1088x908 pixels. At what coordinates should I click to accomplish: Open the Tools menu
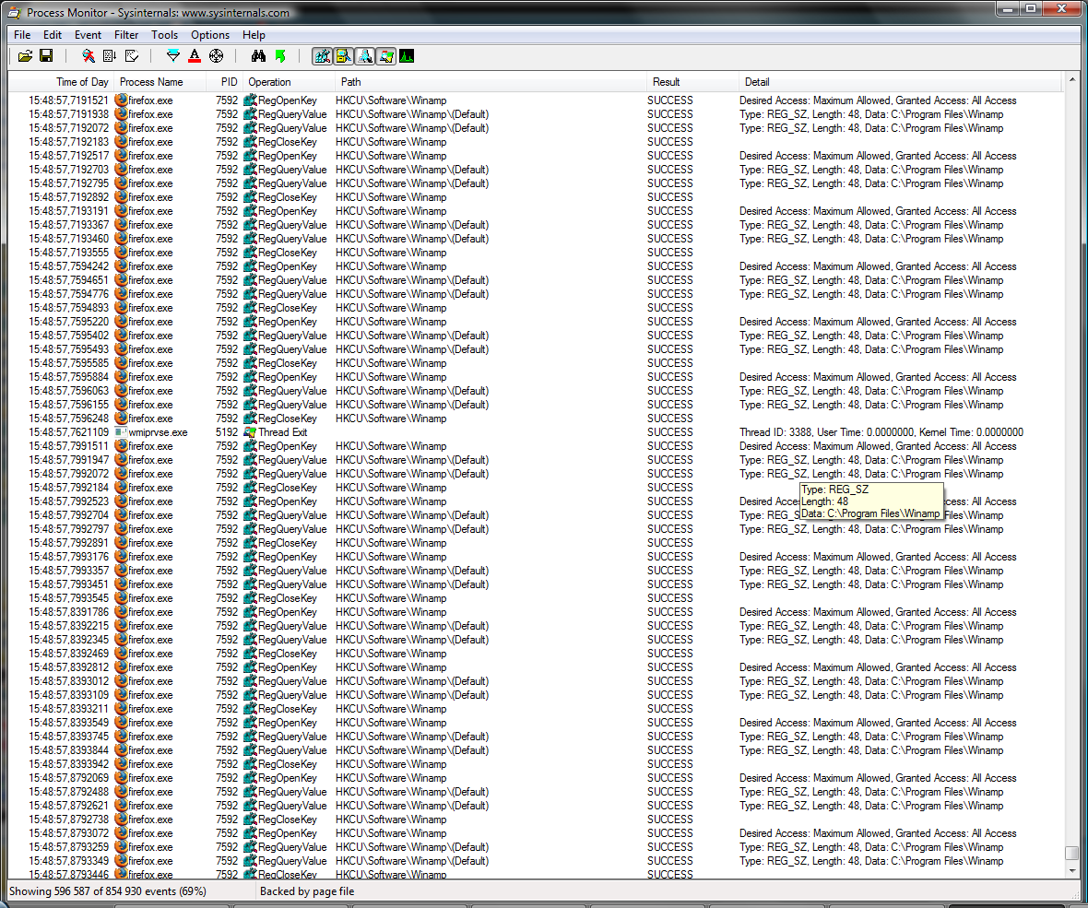pyautogui.click(x=164, y=35)
